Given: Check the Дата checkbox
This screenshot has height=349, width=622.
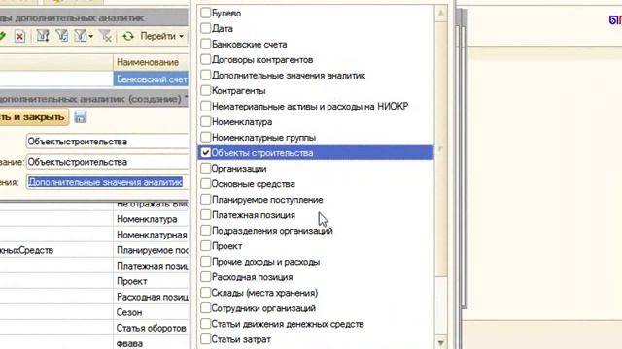Looking at the screenshot, I should tap(205, 28).
